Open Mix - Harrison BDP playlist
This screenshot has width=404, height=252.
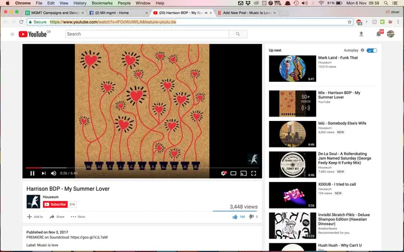click(x=339, y=95)
